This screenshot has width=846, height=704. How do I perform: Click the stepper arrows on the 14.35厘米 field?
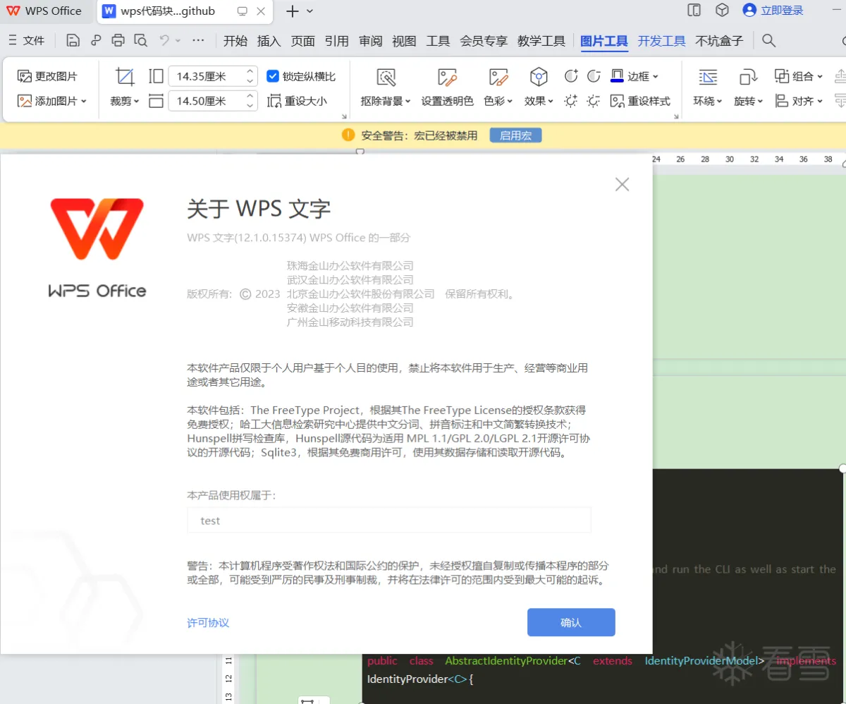pos(250,76)
